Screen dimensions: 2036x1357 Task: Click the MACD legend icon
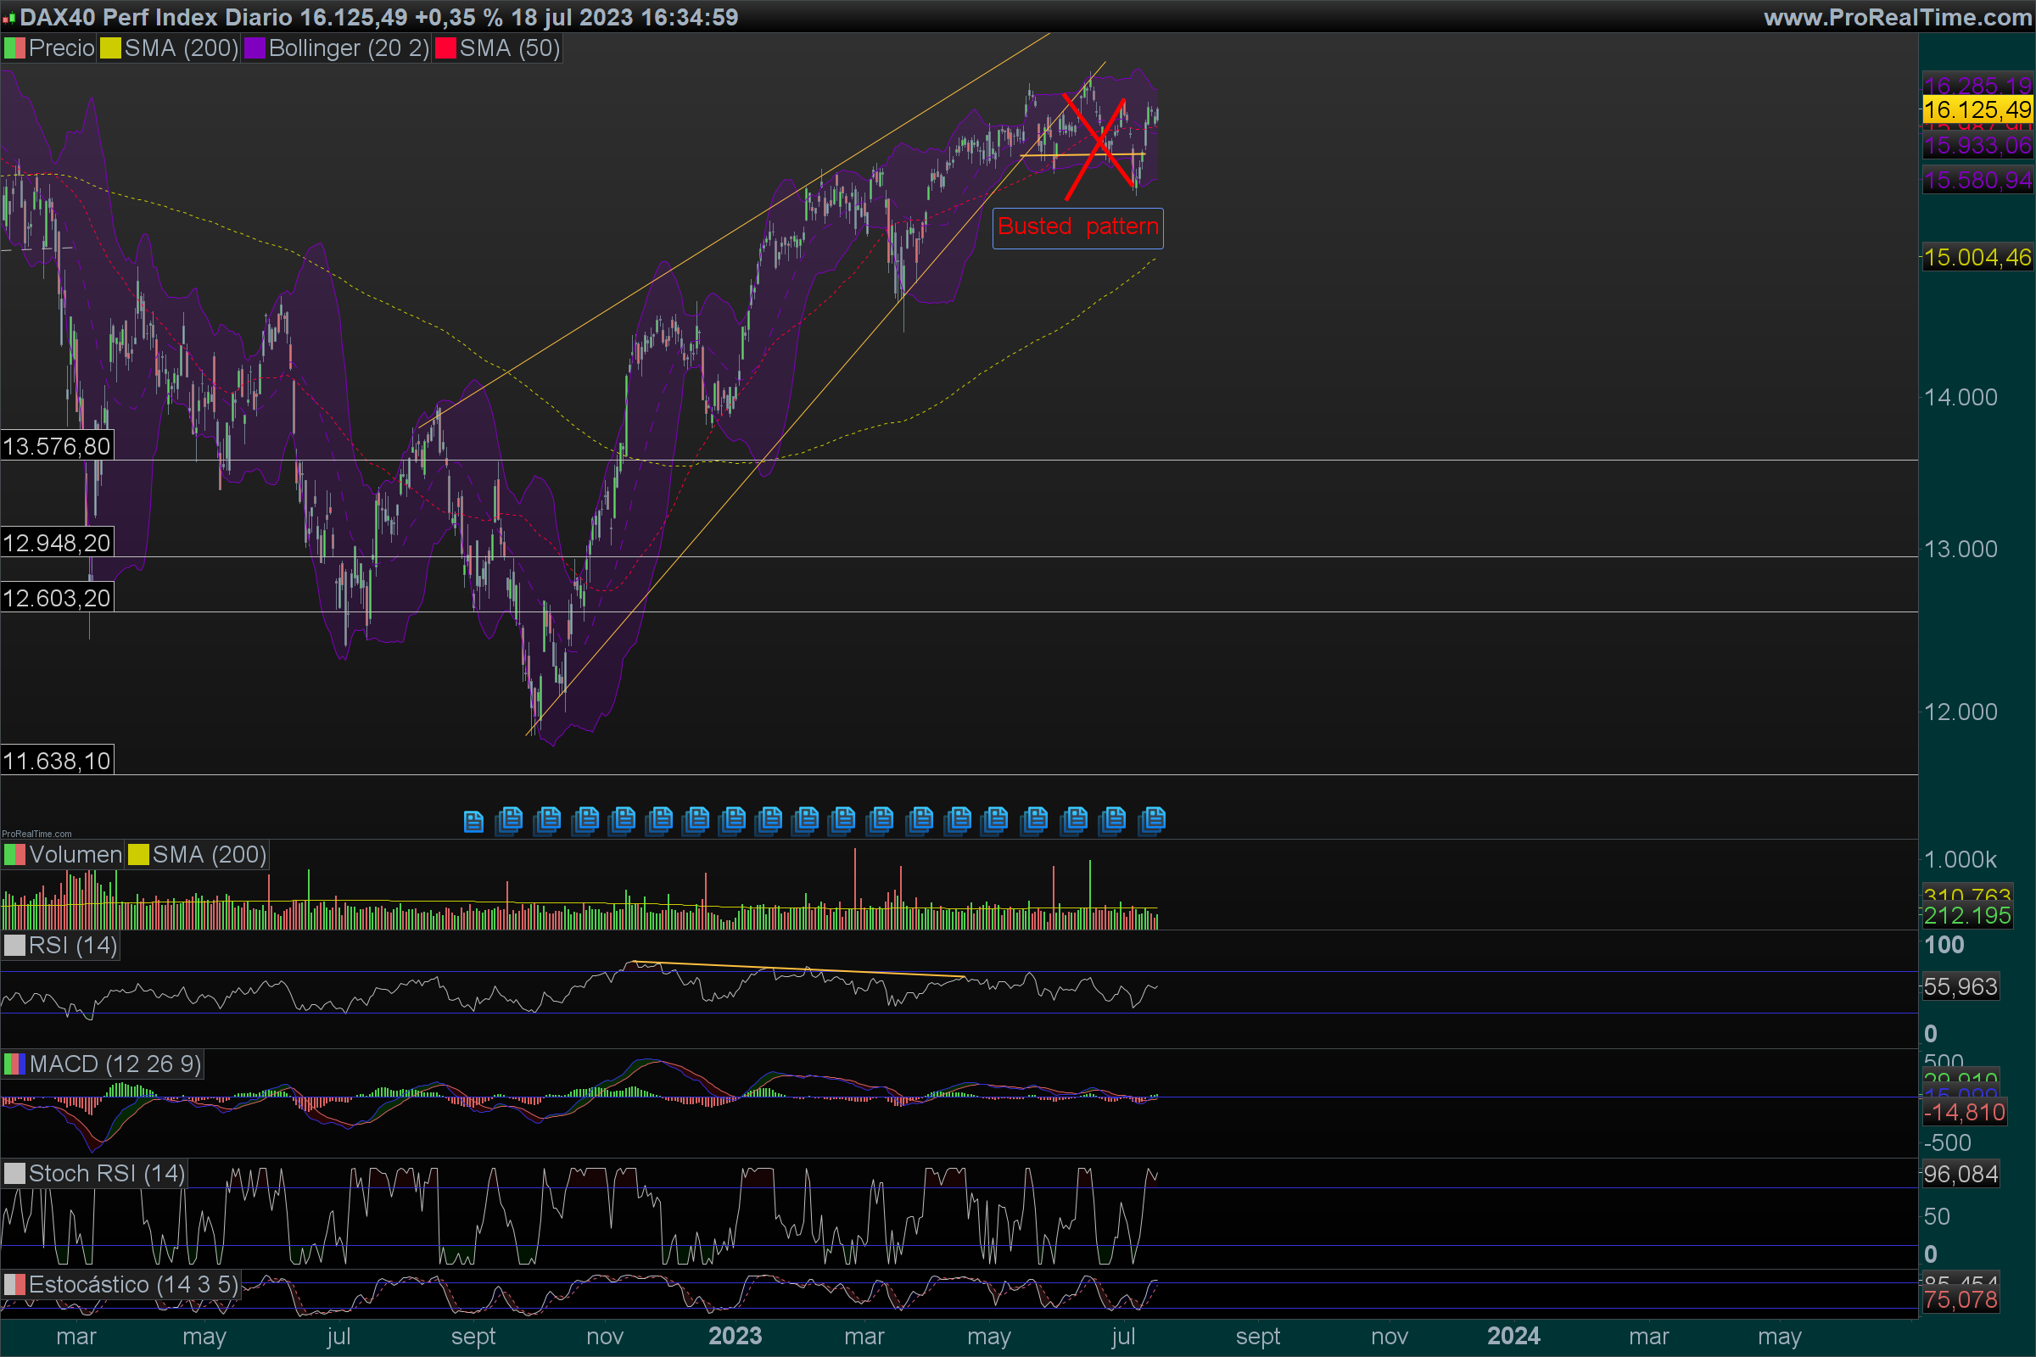(x=14, y=1064)
